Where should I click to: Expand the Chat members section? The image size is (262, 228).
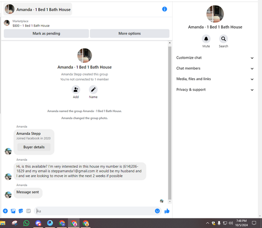pos(215,68)
